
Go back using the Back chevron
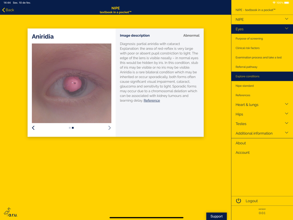pyautogui.click(x=3, y=10)
